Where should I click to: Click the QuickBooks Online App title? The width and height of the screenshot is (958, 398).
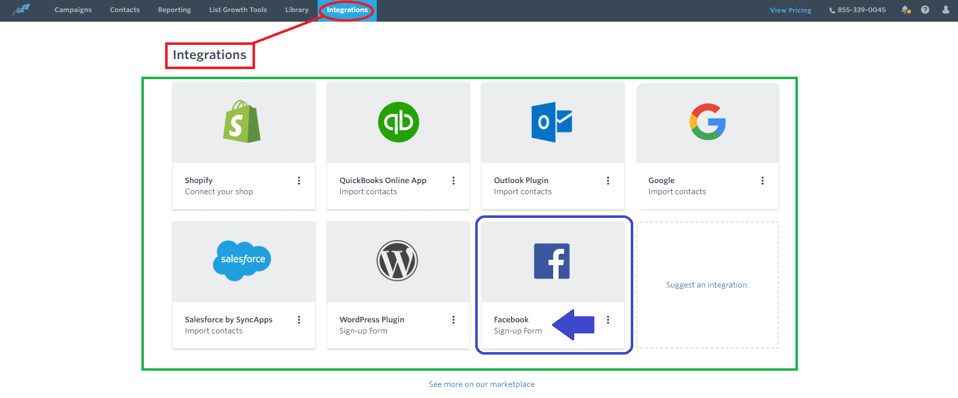[x=383, y=181]
